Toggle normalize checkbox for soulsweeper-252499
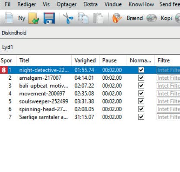The height and width of the screenshot is (172, 180). click(x=141, y=101)
